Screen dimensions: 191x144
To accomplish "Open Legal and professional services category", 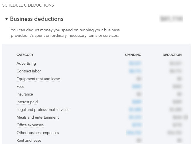I will point(43,110).
